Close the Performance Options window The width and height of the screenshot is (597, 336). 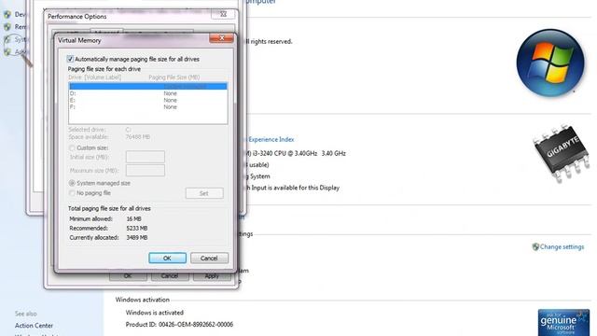tap(223, 15)
